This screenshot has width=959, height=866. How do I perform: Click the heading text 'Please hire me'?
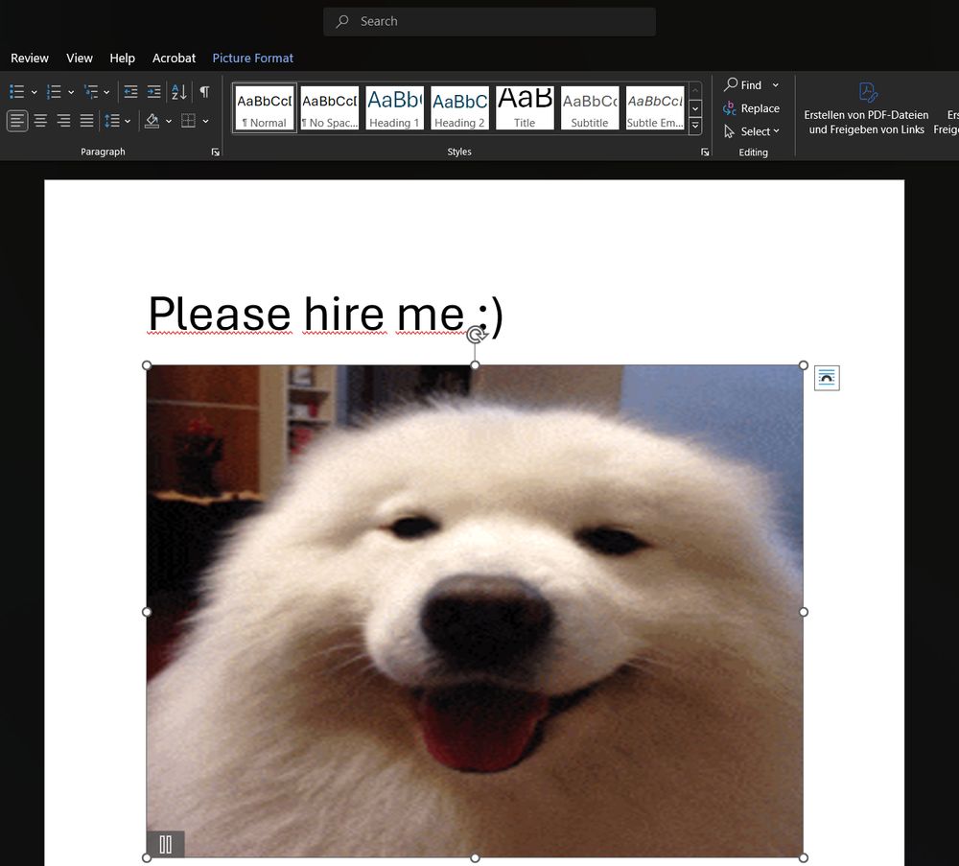click(306, 315)
